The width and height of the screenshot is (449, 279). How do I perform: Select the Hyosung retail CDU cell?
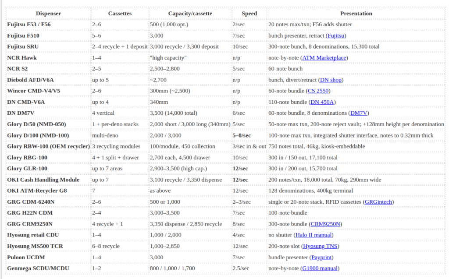pyautogui.click(x=48, y=235)
